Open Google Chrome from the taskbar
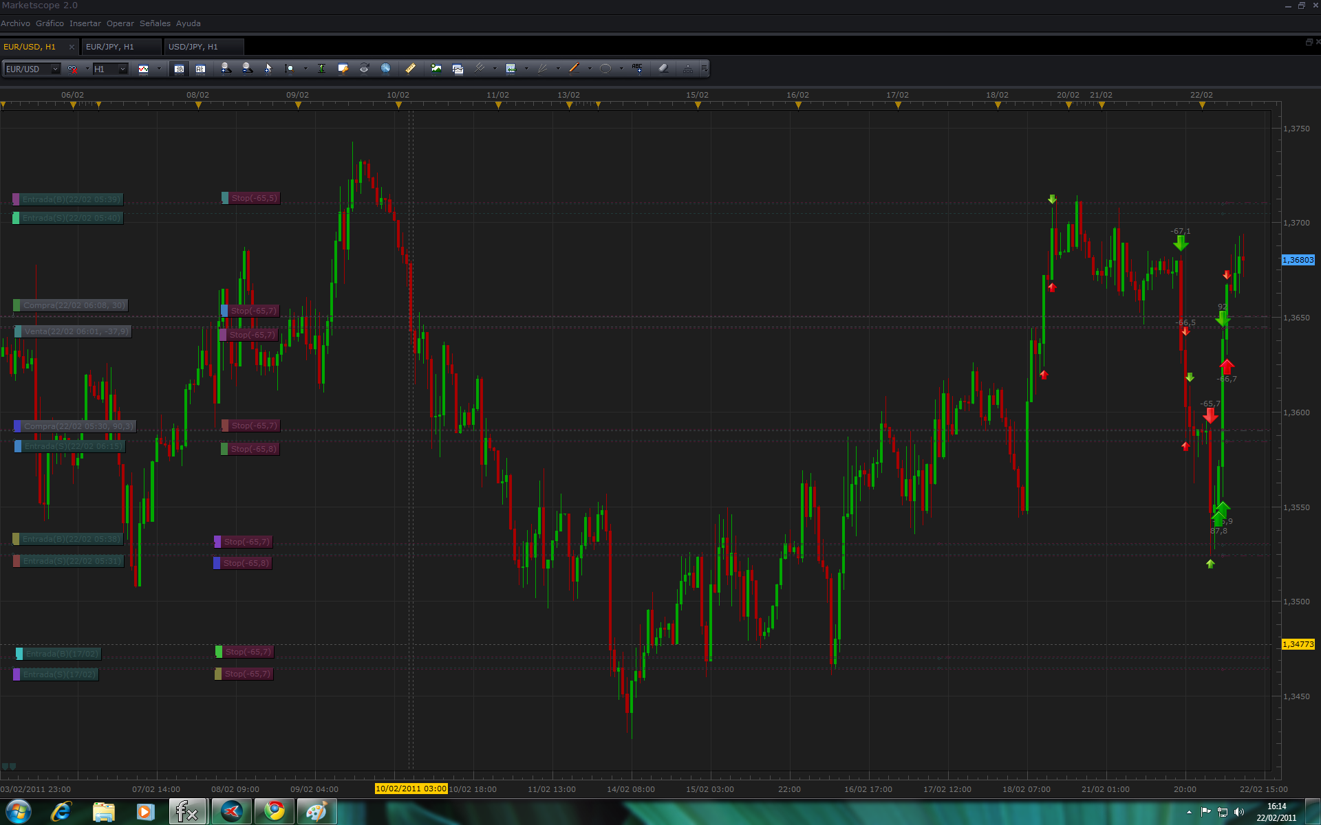Viewport: 1321px width, 825px height. point(275,812)
